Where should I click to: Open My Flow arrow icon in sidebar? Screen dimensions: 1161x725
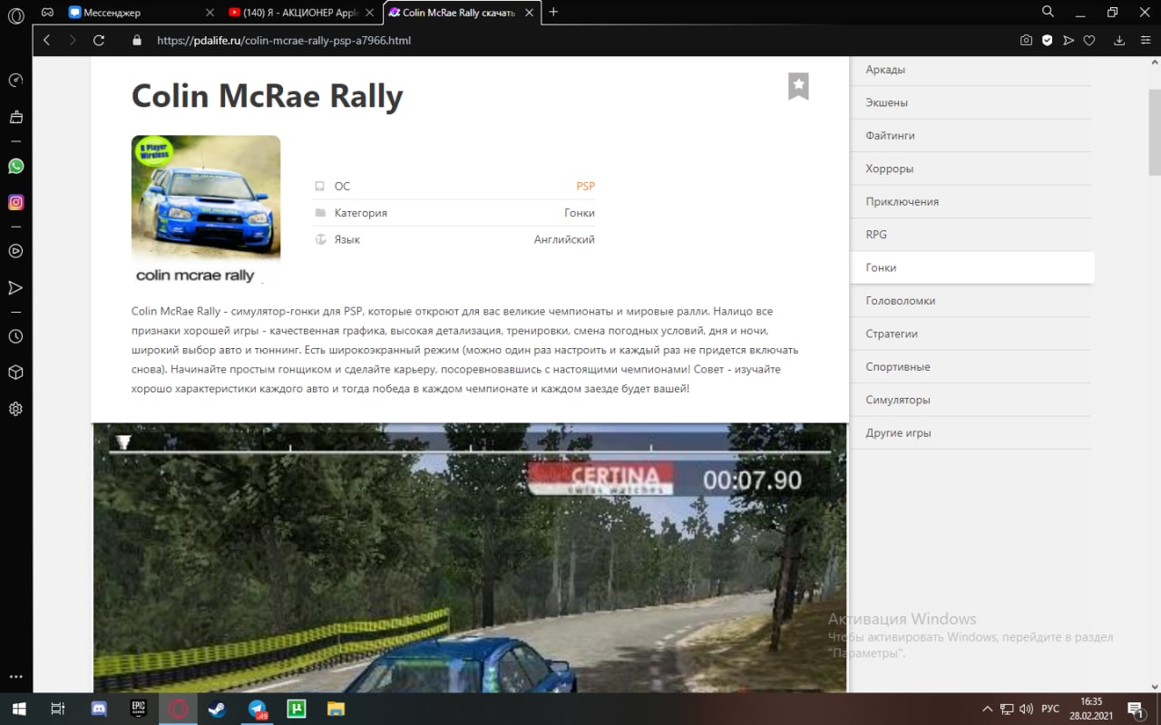click(15, 287)
